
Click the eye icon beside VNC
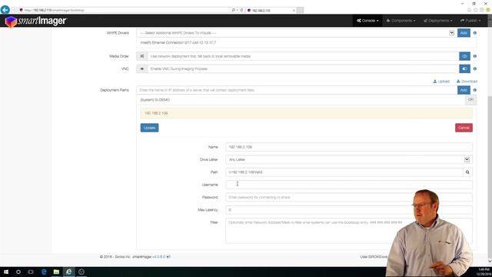pos(141,68)
